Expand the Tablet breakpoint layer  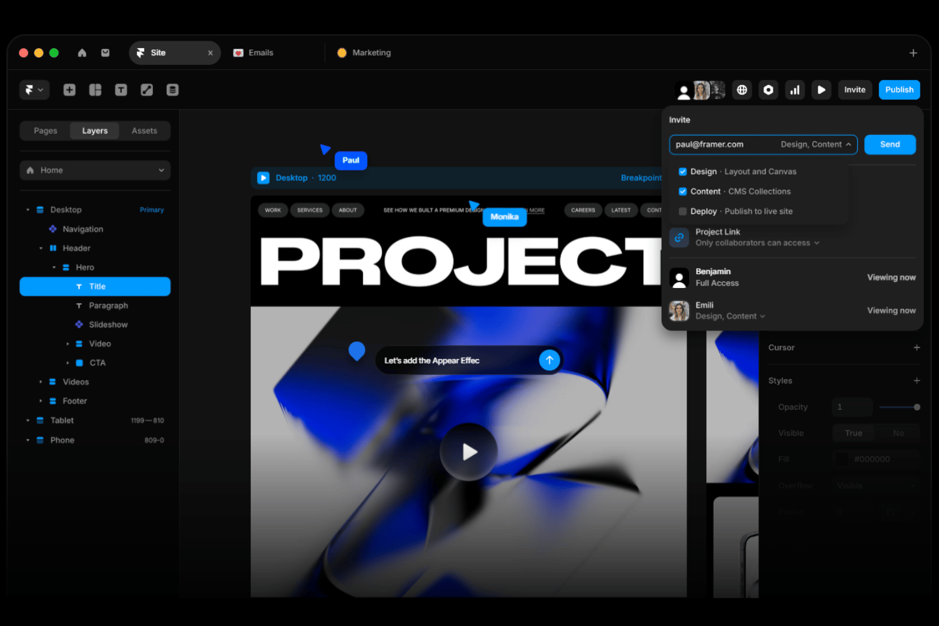(28, 421)
